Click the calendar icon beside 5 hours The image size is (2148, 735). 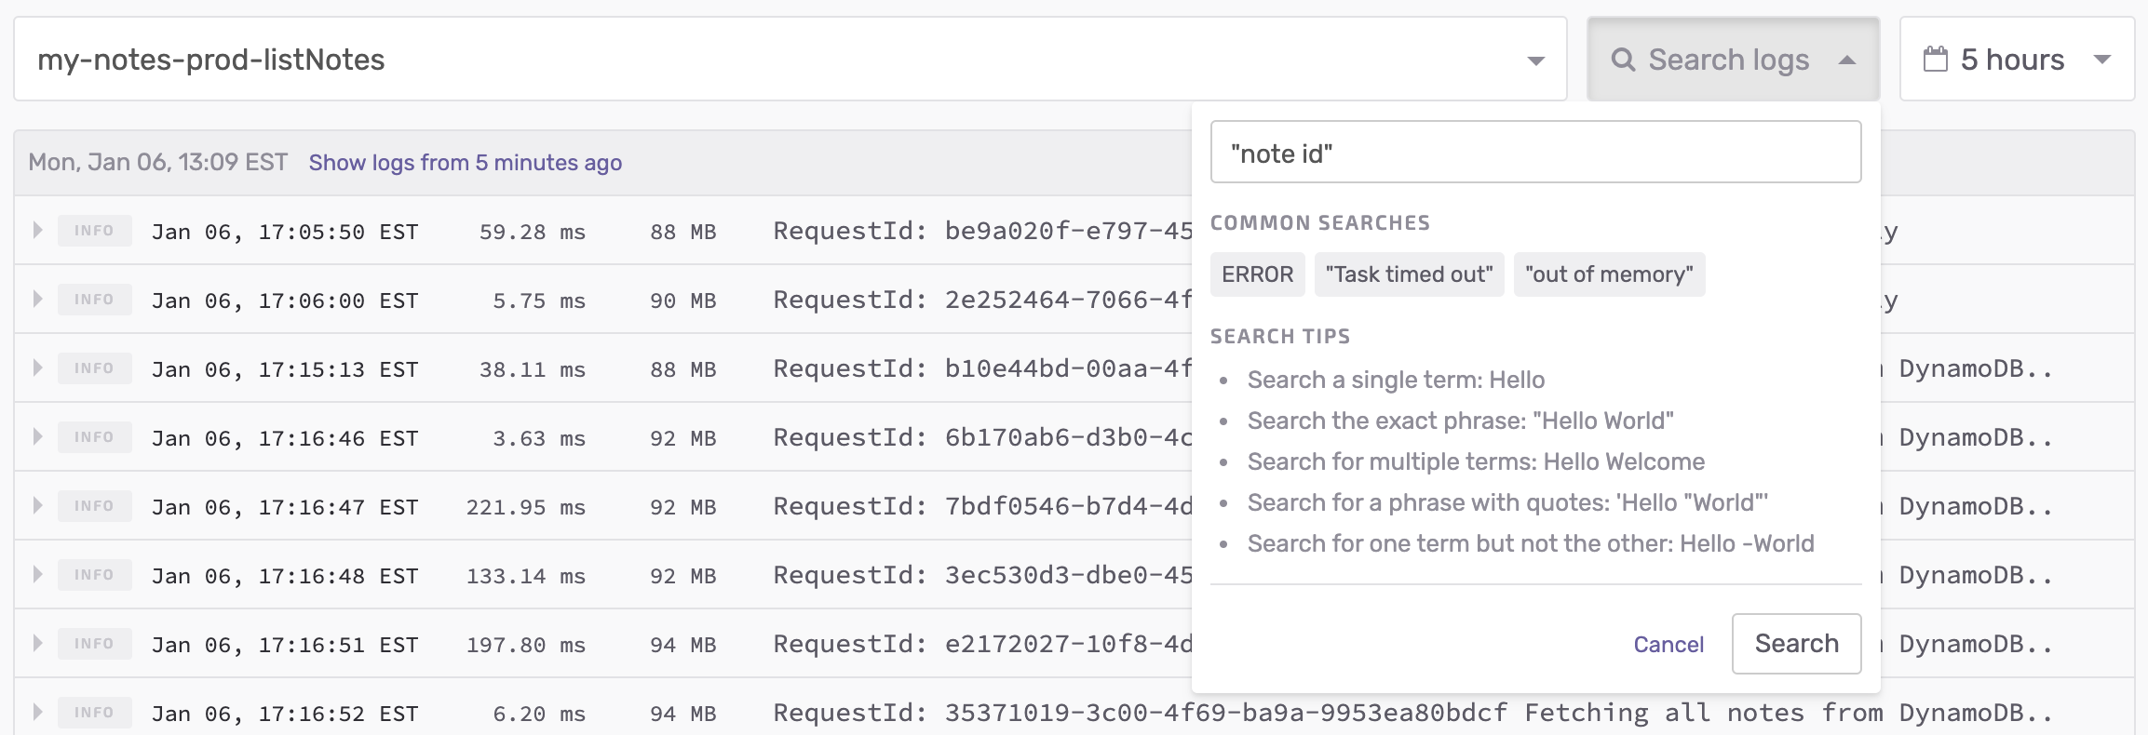coord(1936,60)
